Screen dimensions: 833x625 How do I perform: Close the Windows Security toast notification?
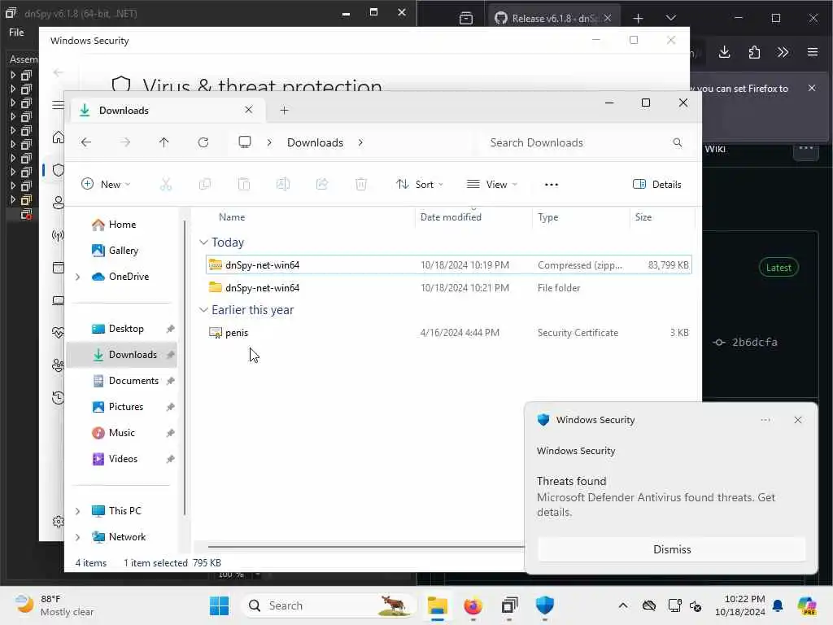(x=797, y=420)
